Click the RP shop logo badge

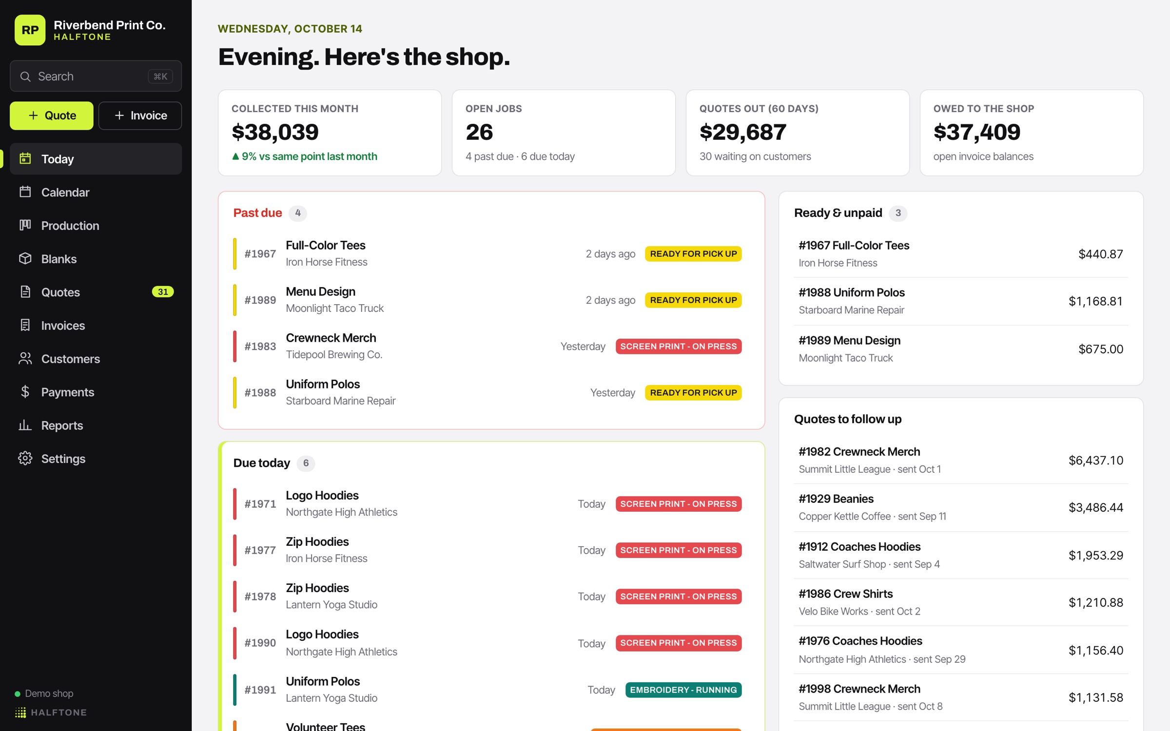click(30, 30)
